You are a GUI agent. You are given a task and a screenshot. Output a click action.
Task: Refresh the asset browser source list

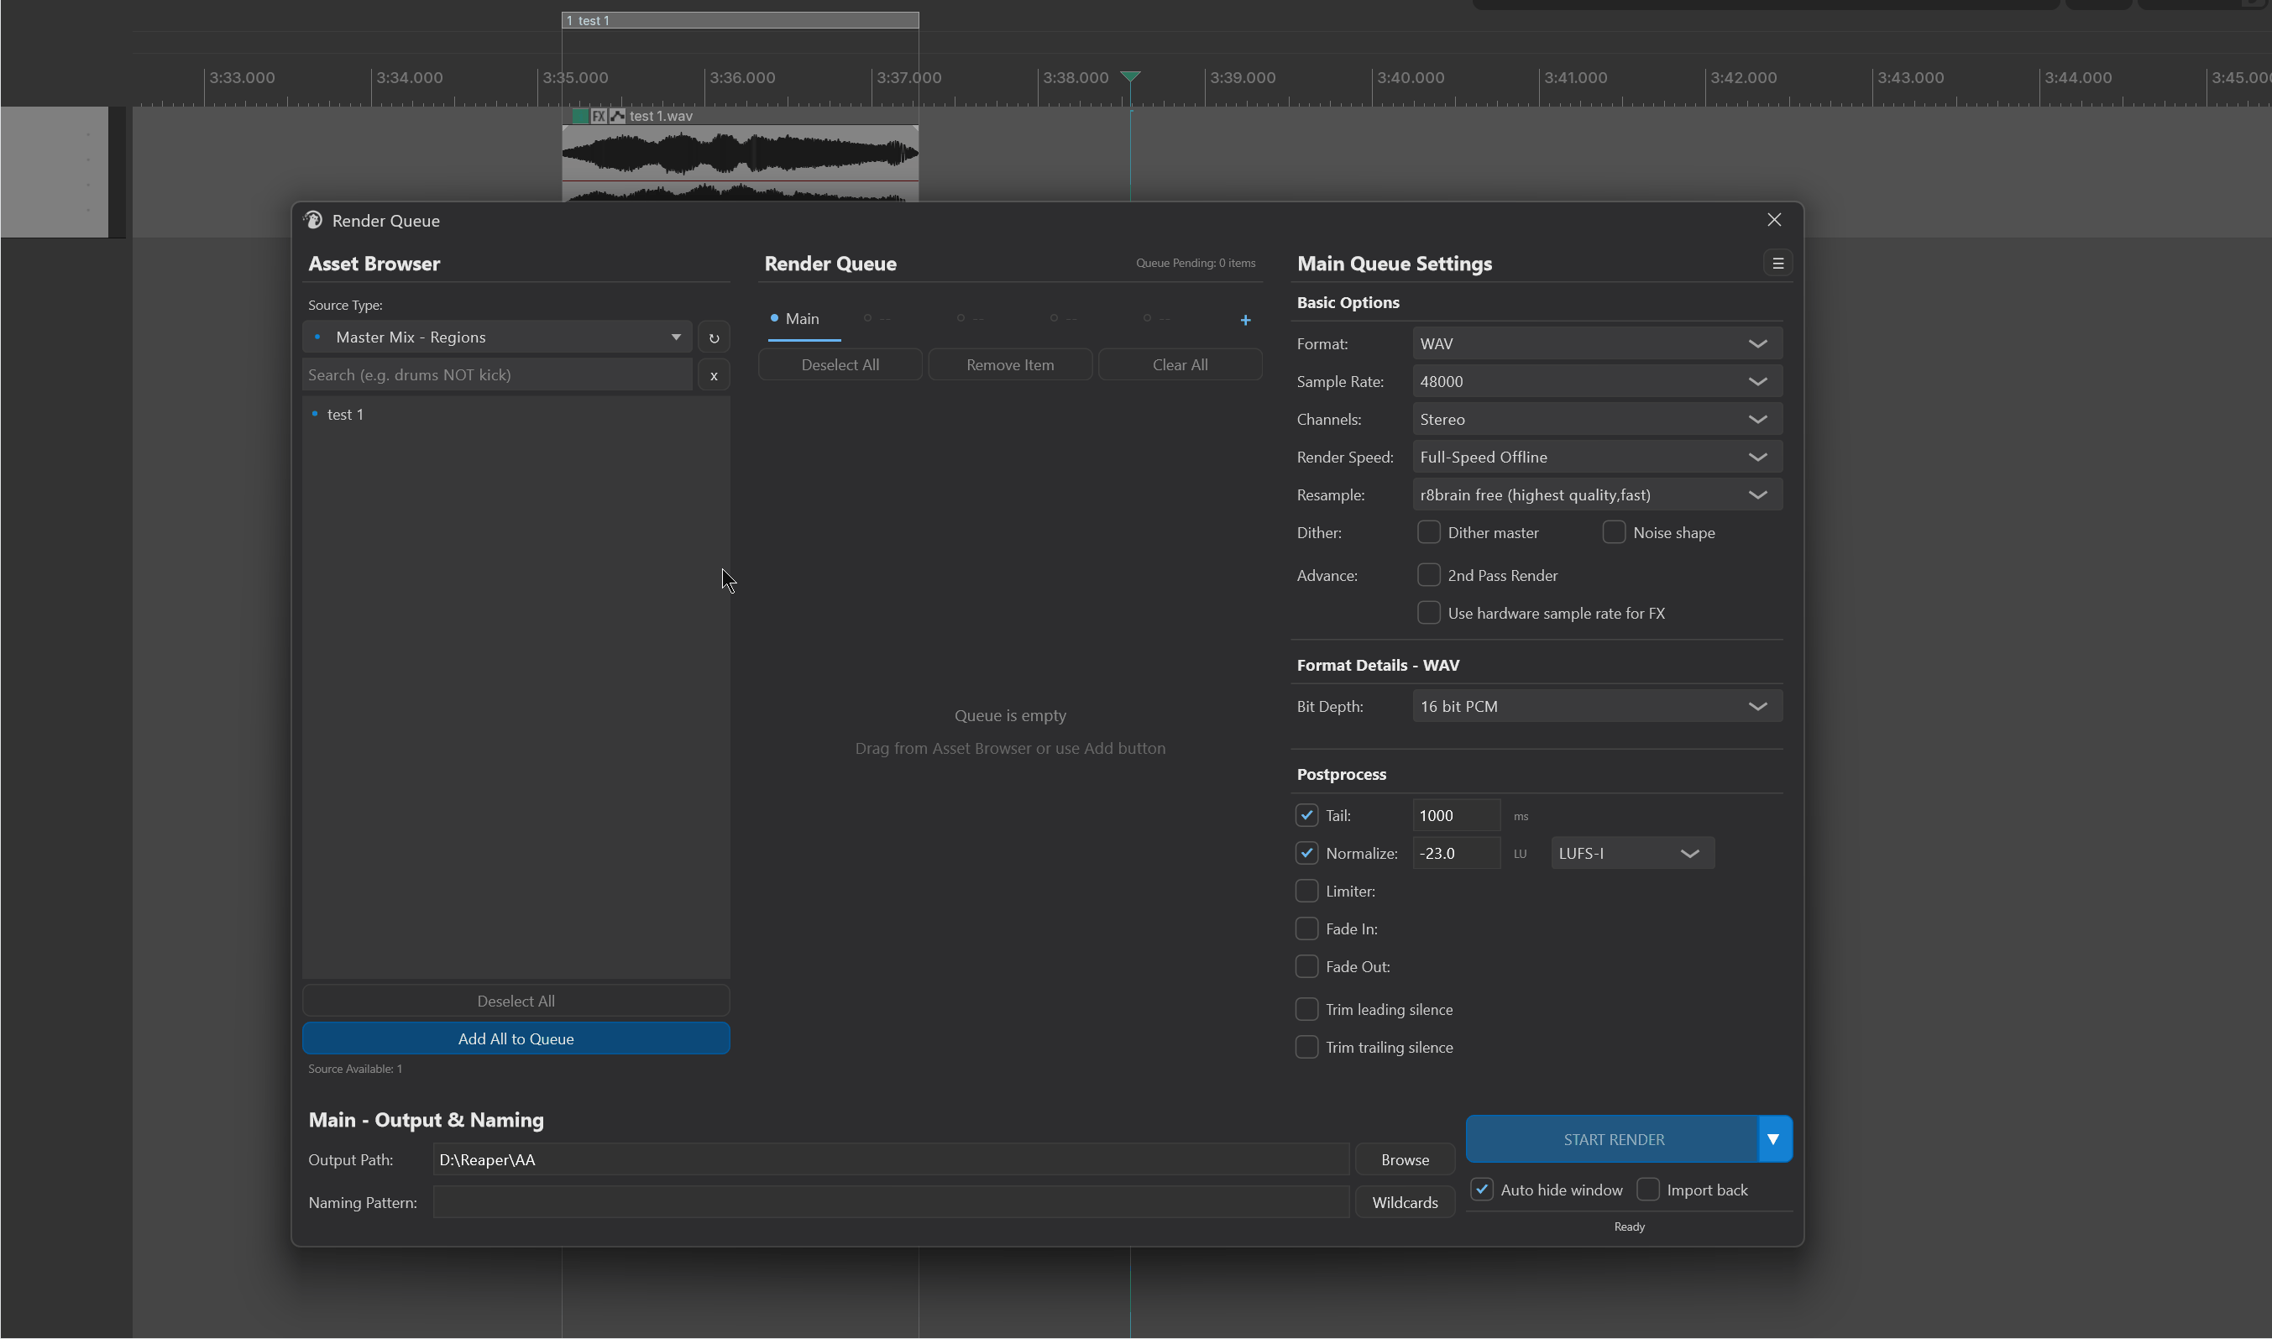[x=714, y=337]
